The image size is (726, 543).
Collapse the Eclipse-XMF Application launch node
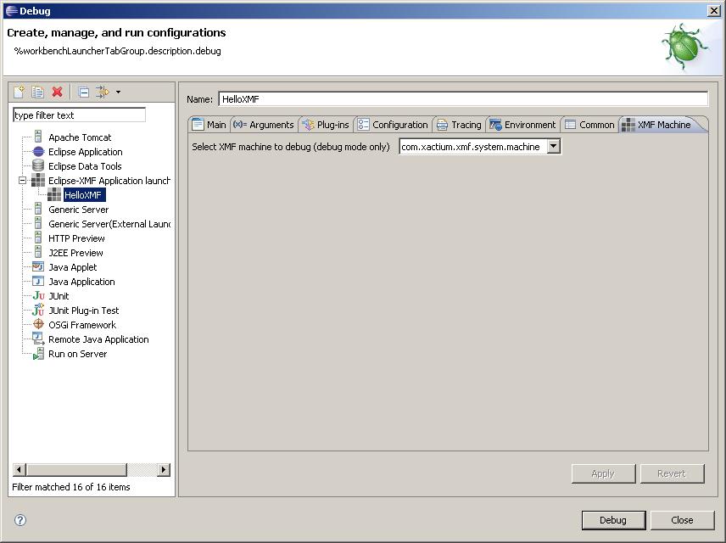[22, 180]
